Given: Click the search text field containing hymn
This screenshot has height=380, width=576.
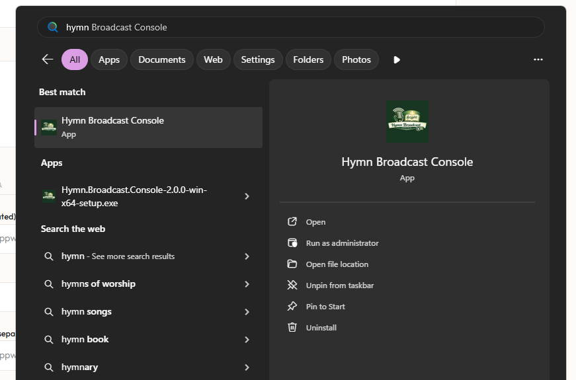Looking at the screenshot, I should pyautogui.click(x=290, y=27).
